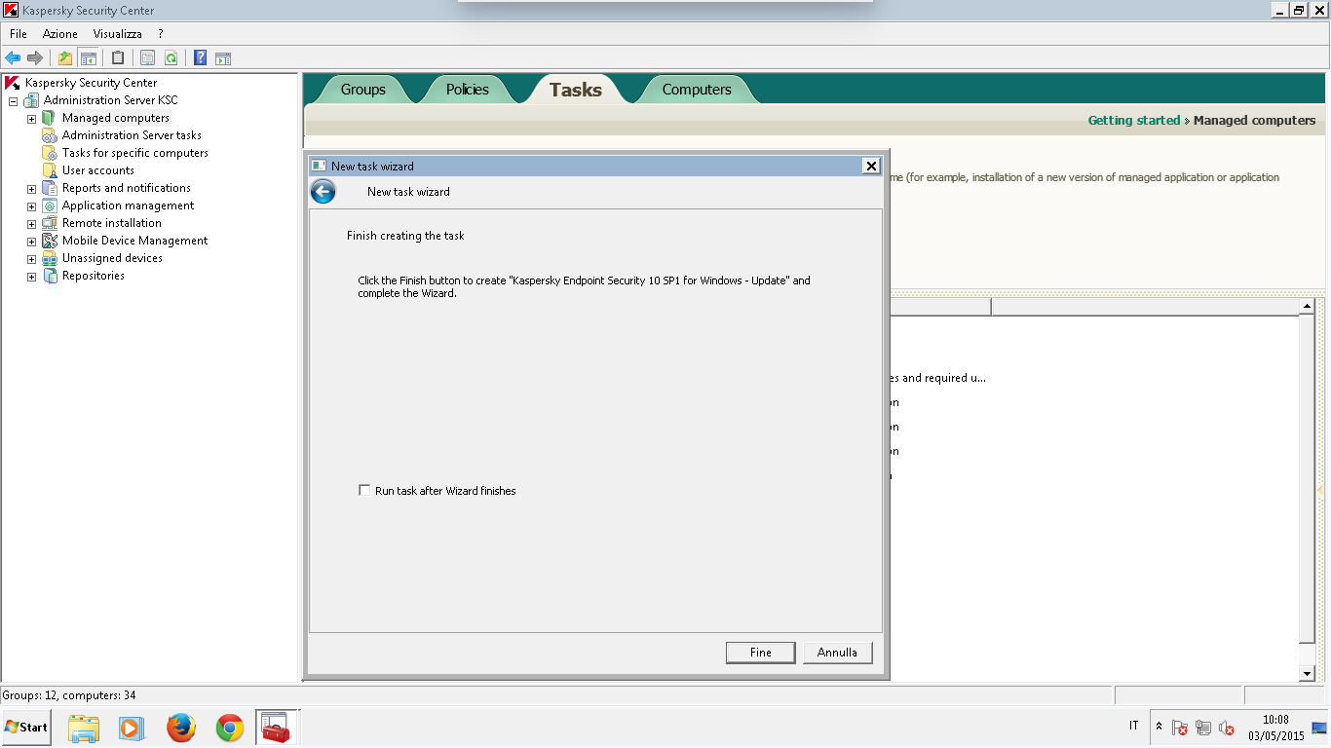Expand the Reports and notifications node
The height and width of the screenshot is (748, 1331).
31,188
